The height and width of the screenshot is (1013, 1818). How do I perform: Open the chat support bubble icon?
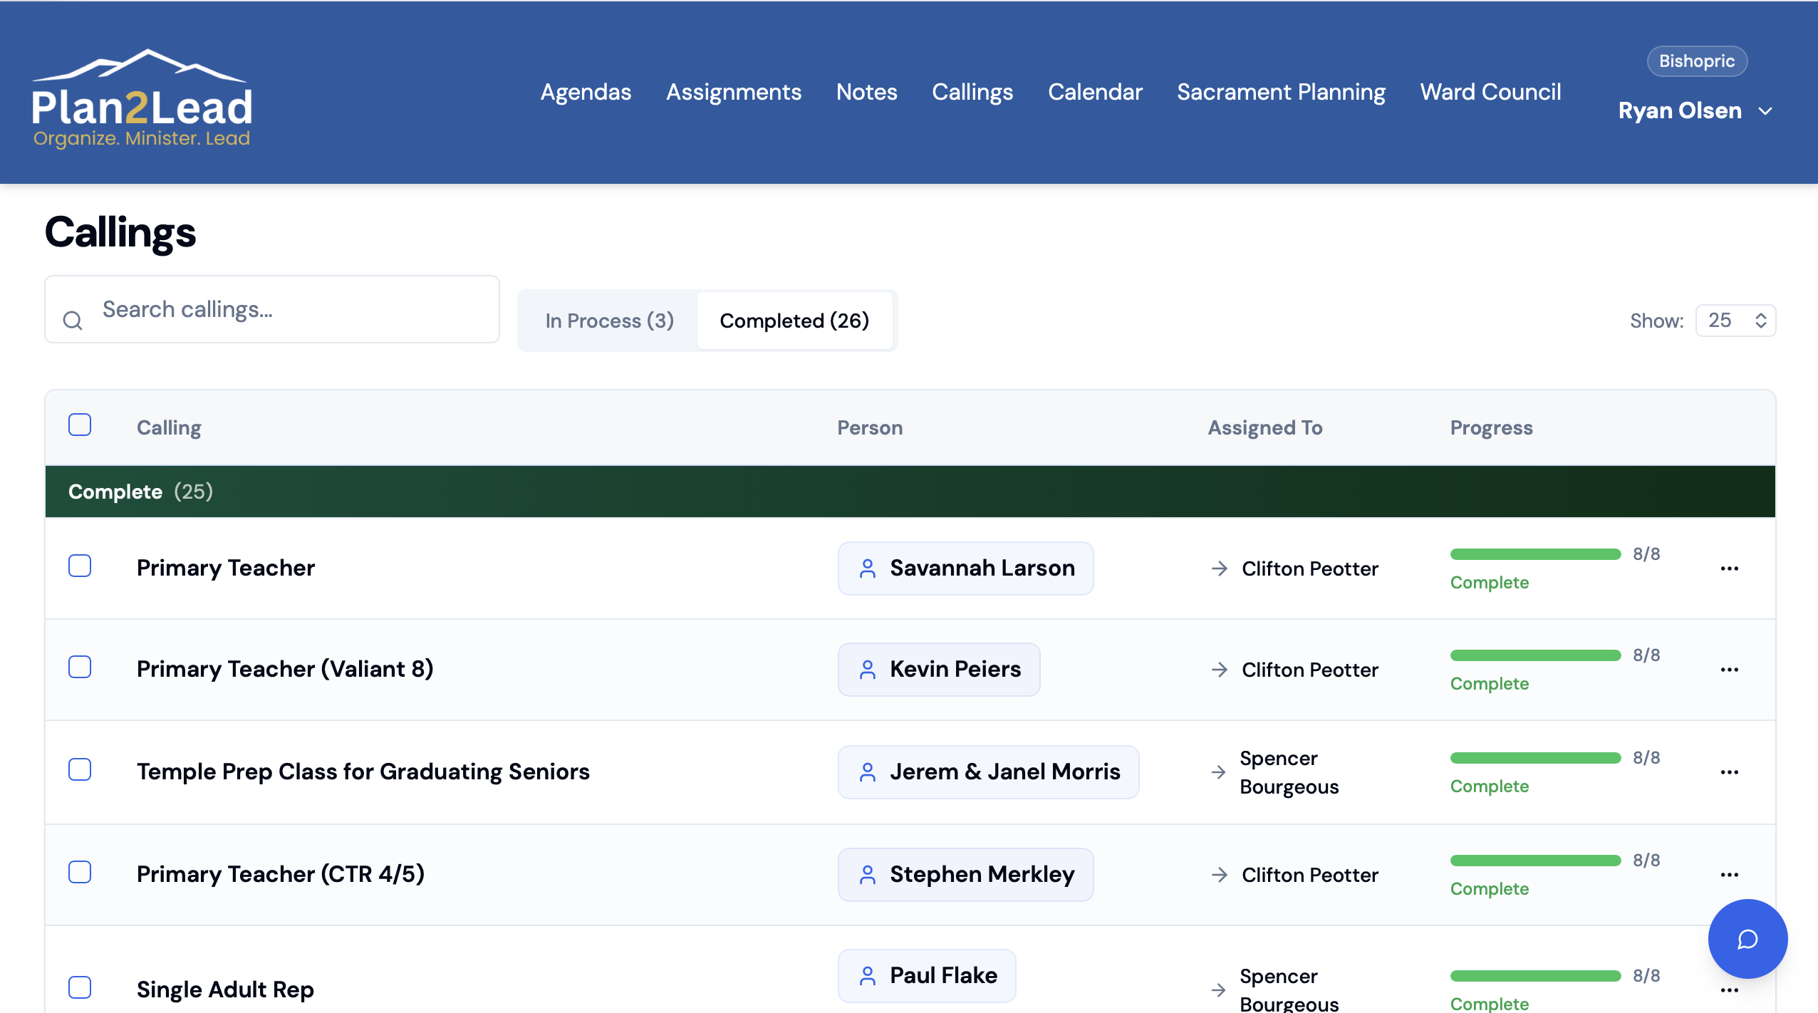click(x=1747, y=938)
